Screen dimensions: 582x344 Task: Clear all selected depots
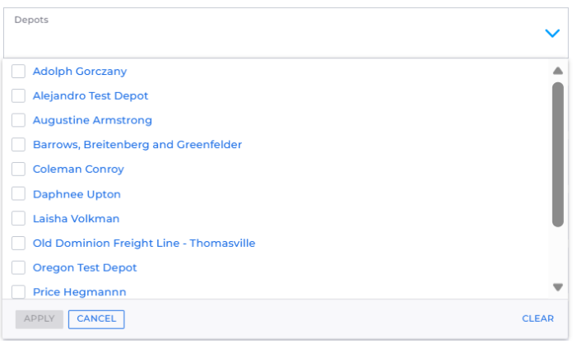pos(538,318)
